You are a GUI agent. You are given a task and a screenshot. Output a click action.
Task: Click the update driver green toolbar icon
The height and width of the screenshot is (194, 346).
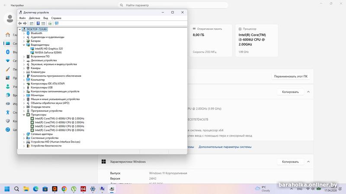click(50, 23)
